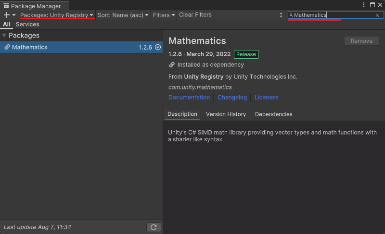The width and height of the screenshot is (385, 234).
Task: Open the Filters dropdown
Action: click(164, 15)
